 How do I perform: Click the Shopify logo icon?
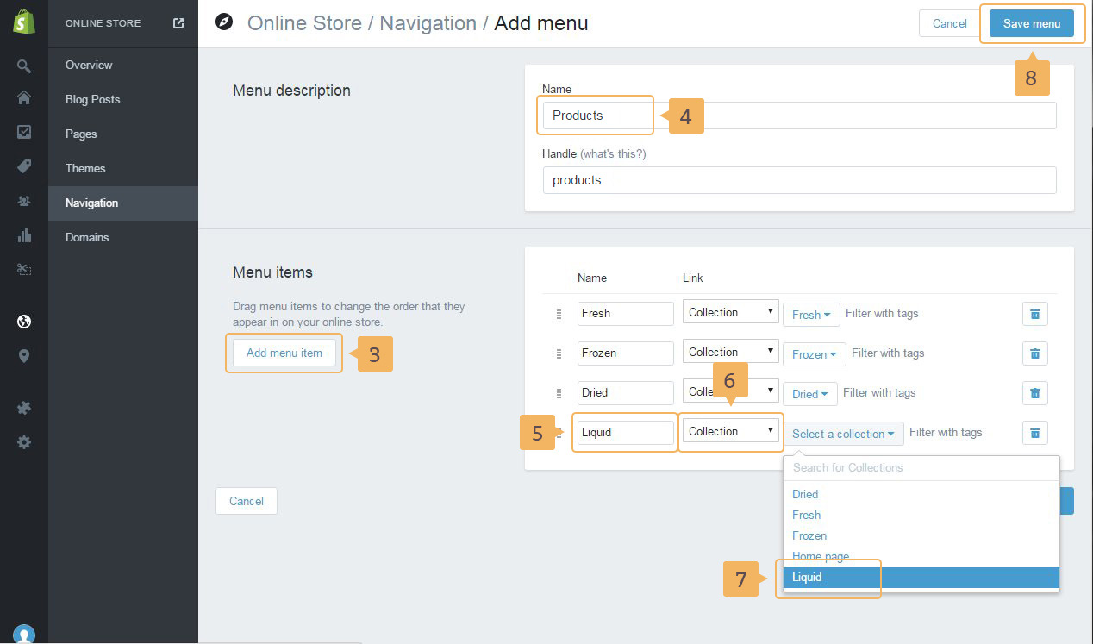(24, 23)
